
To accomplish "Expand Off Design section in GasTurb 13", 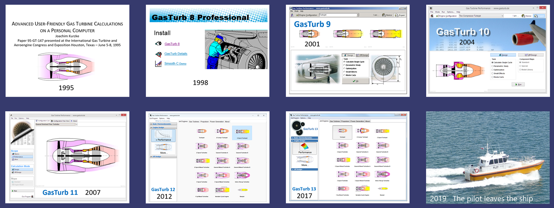I will [305, 169].
